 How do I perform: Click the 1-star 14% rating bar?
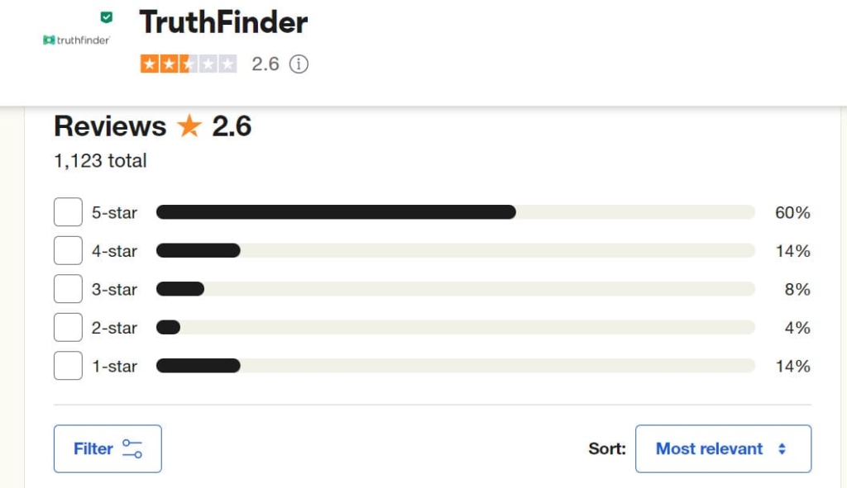[456, 366]
